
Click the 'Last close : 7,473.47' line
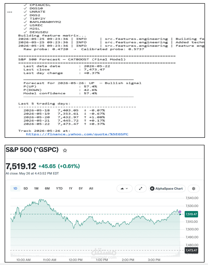(64, 70)
